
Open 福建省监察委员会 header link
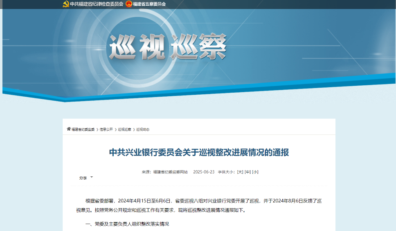[x=149, y=4]
